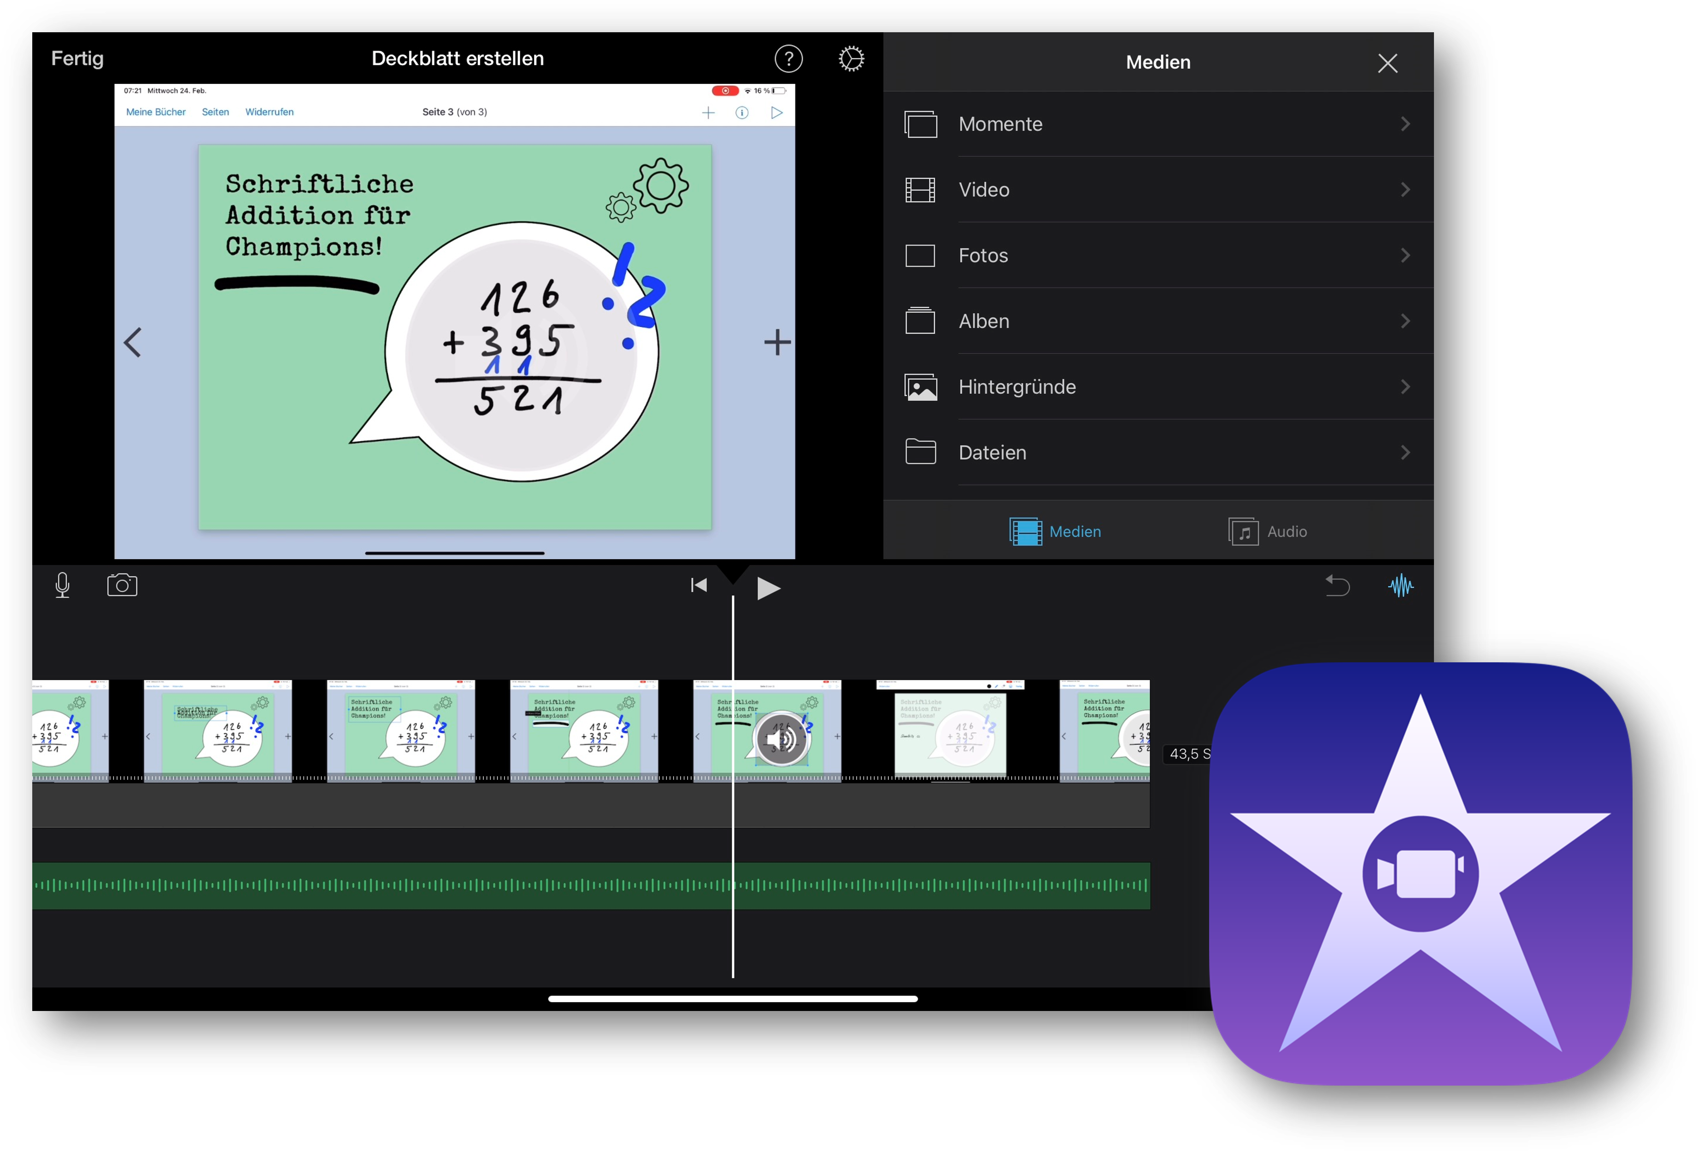Select the fourth timeline clip showing the title underline

584,731
